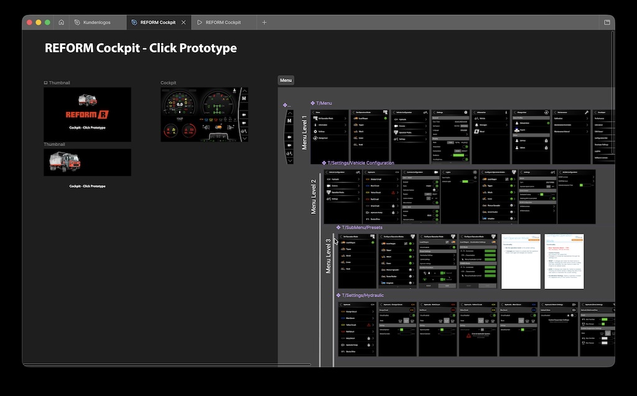Screen dimensions: 637x396
Task: Select T/Settings/Vehicle Configuration component label
Action: [x=361, y=163]
